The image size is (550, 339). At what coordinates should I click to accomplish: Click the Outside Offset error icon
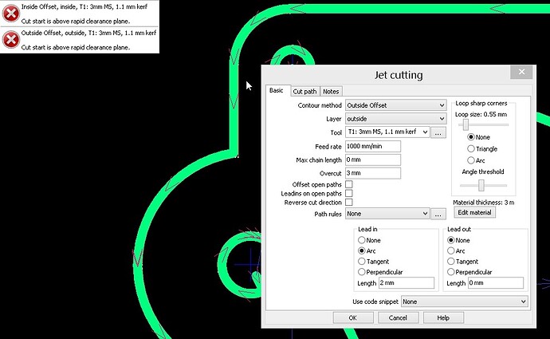11,40
